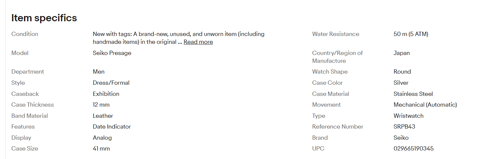Click the Leather band material value
Screen dimensions: 489x159
coord(103,116)
